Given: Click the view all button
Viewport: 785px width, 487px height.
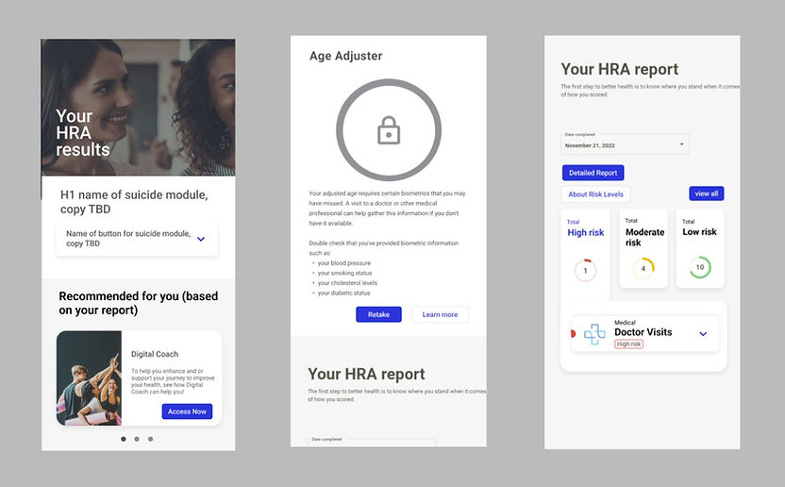Looking at the screenshot, I should [707, 193].
